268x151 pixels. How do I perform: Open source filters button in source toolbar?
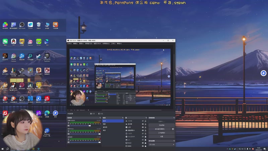click(101, 114)
